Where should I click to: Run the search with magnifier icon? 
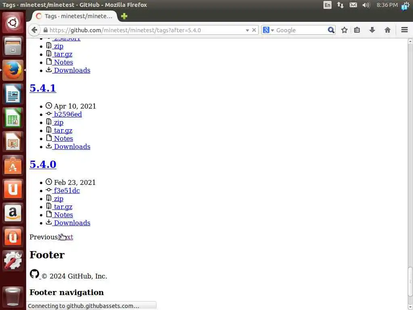[331, 30]
